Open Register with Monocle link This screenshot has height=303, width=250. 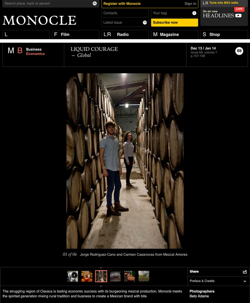[x=122, y=4]
